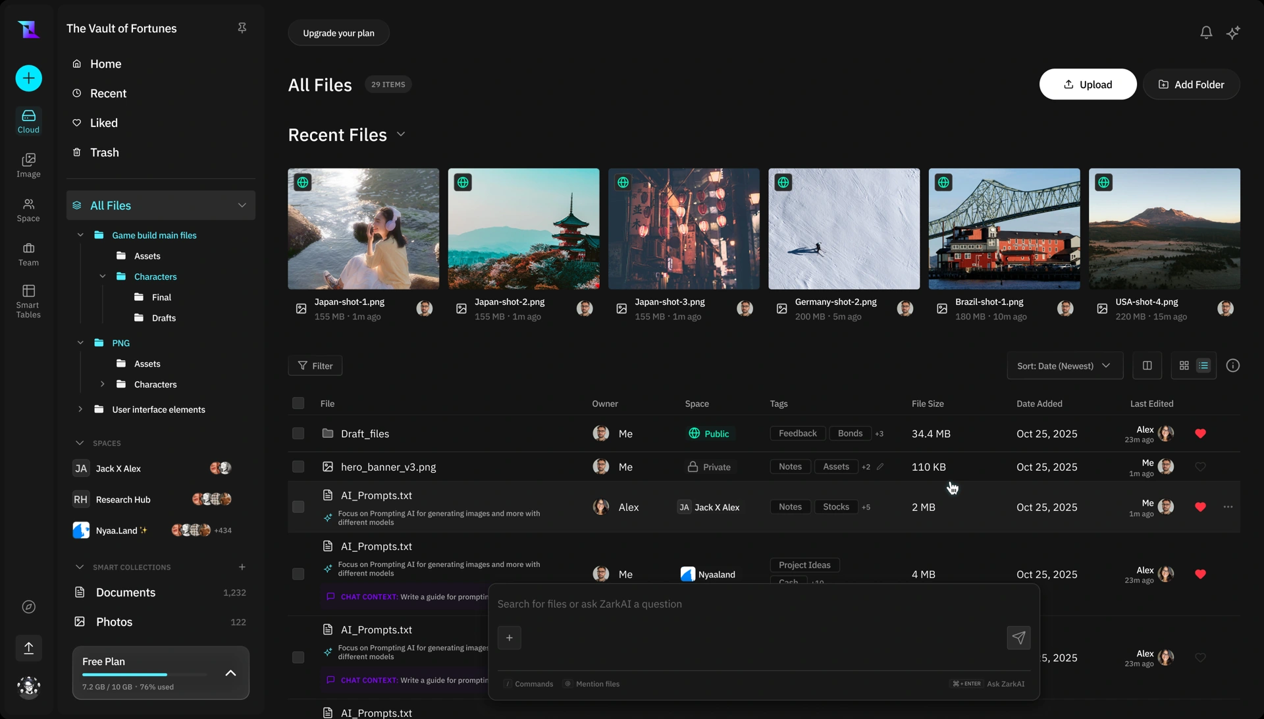Screen dimensions: 1264x719
Task: Click the storage usage progress bar
Action: [145, 675]
